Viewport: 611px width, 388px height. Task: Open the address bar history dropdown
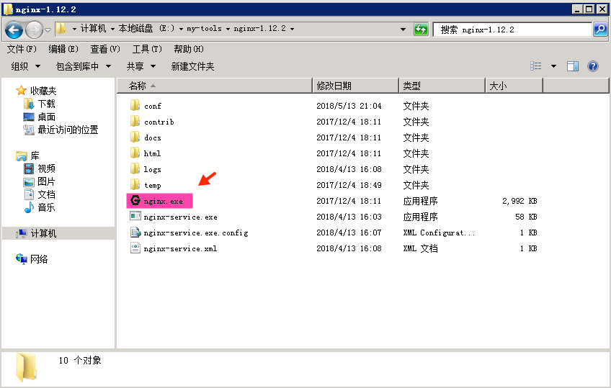coord(403,30)
